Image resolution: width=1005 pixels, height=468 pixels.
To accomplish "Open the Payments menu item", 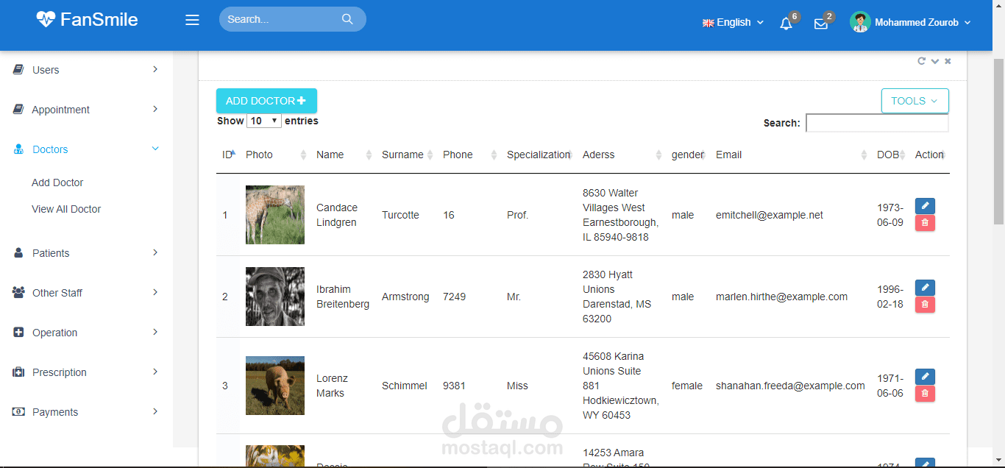I will (86, 412).
